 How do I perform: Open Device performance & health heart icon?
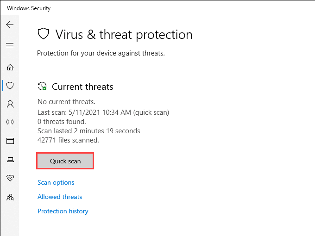click(x=10, y=178)
